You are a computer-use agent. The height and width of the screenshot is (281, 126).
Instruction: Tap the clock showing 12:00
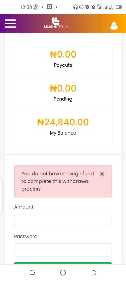click(26, 7)
